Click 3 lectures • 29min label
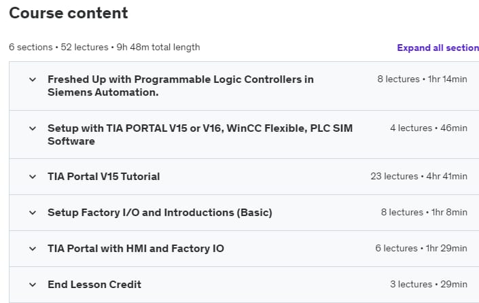This screenshot has width=479, height=303. click(428, 285)
